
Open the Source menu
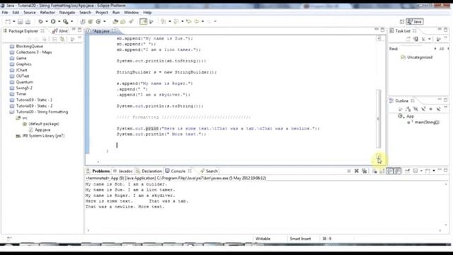(30, 13)
